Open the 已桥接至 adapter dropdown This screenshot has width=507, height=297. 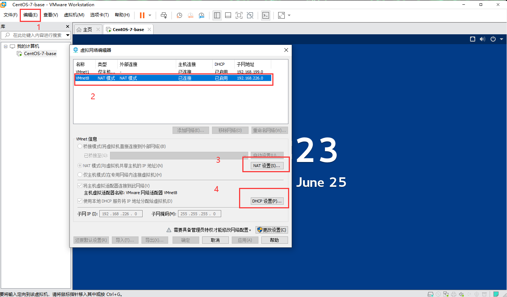(179, 156)
